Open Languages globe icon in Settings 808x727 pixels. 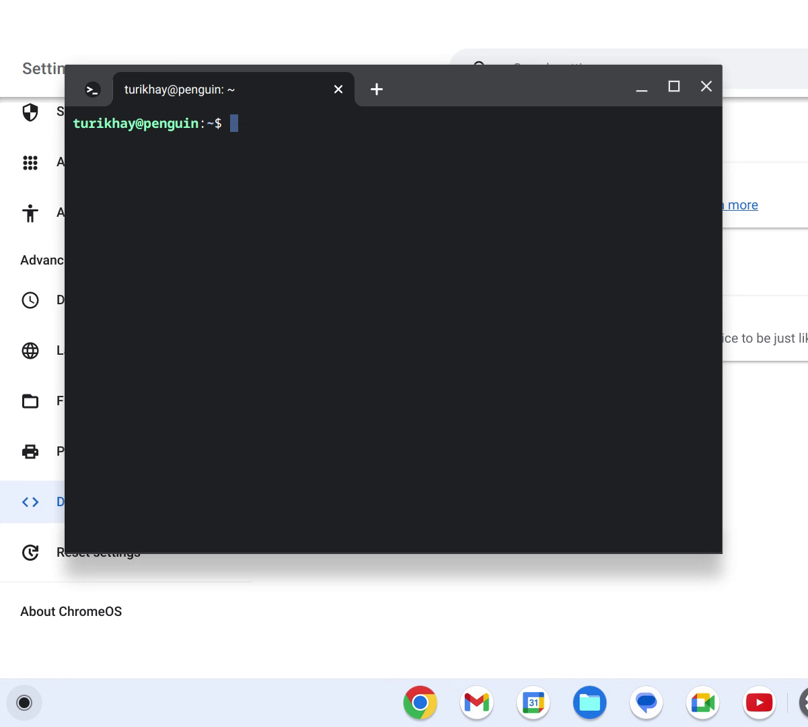[30, 351]
